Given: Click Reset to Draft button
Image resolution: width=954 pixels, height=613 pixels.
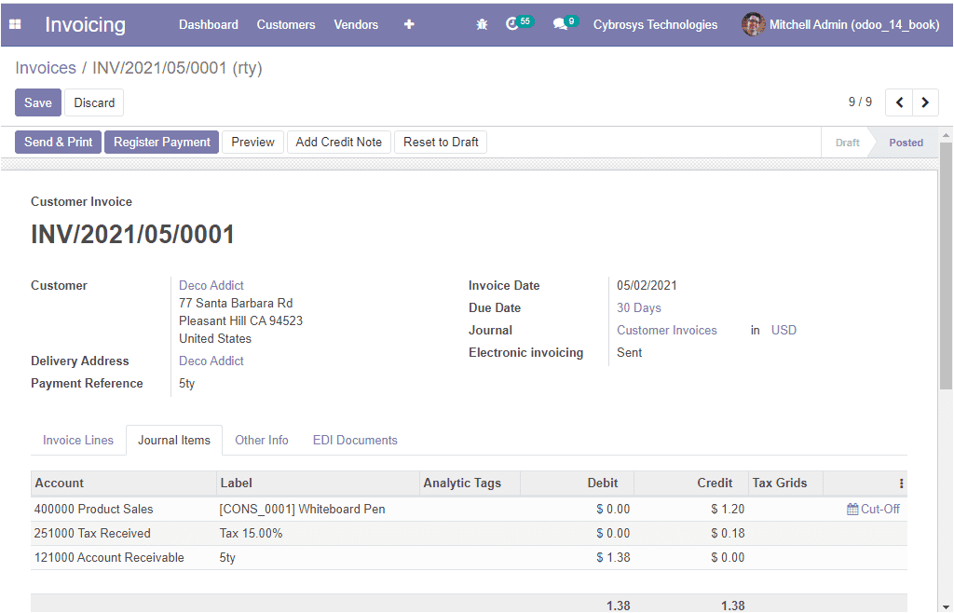Looking at the screenshot, I should 441,143.
